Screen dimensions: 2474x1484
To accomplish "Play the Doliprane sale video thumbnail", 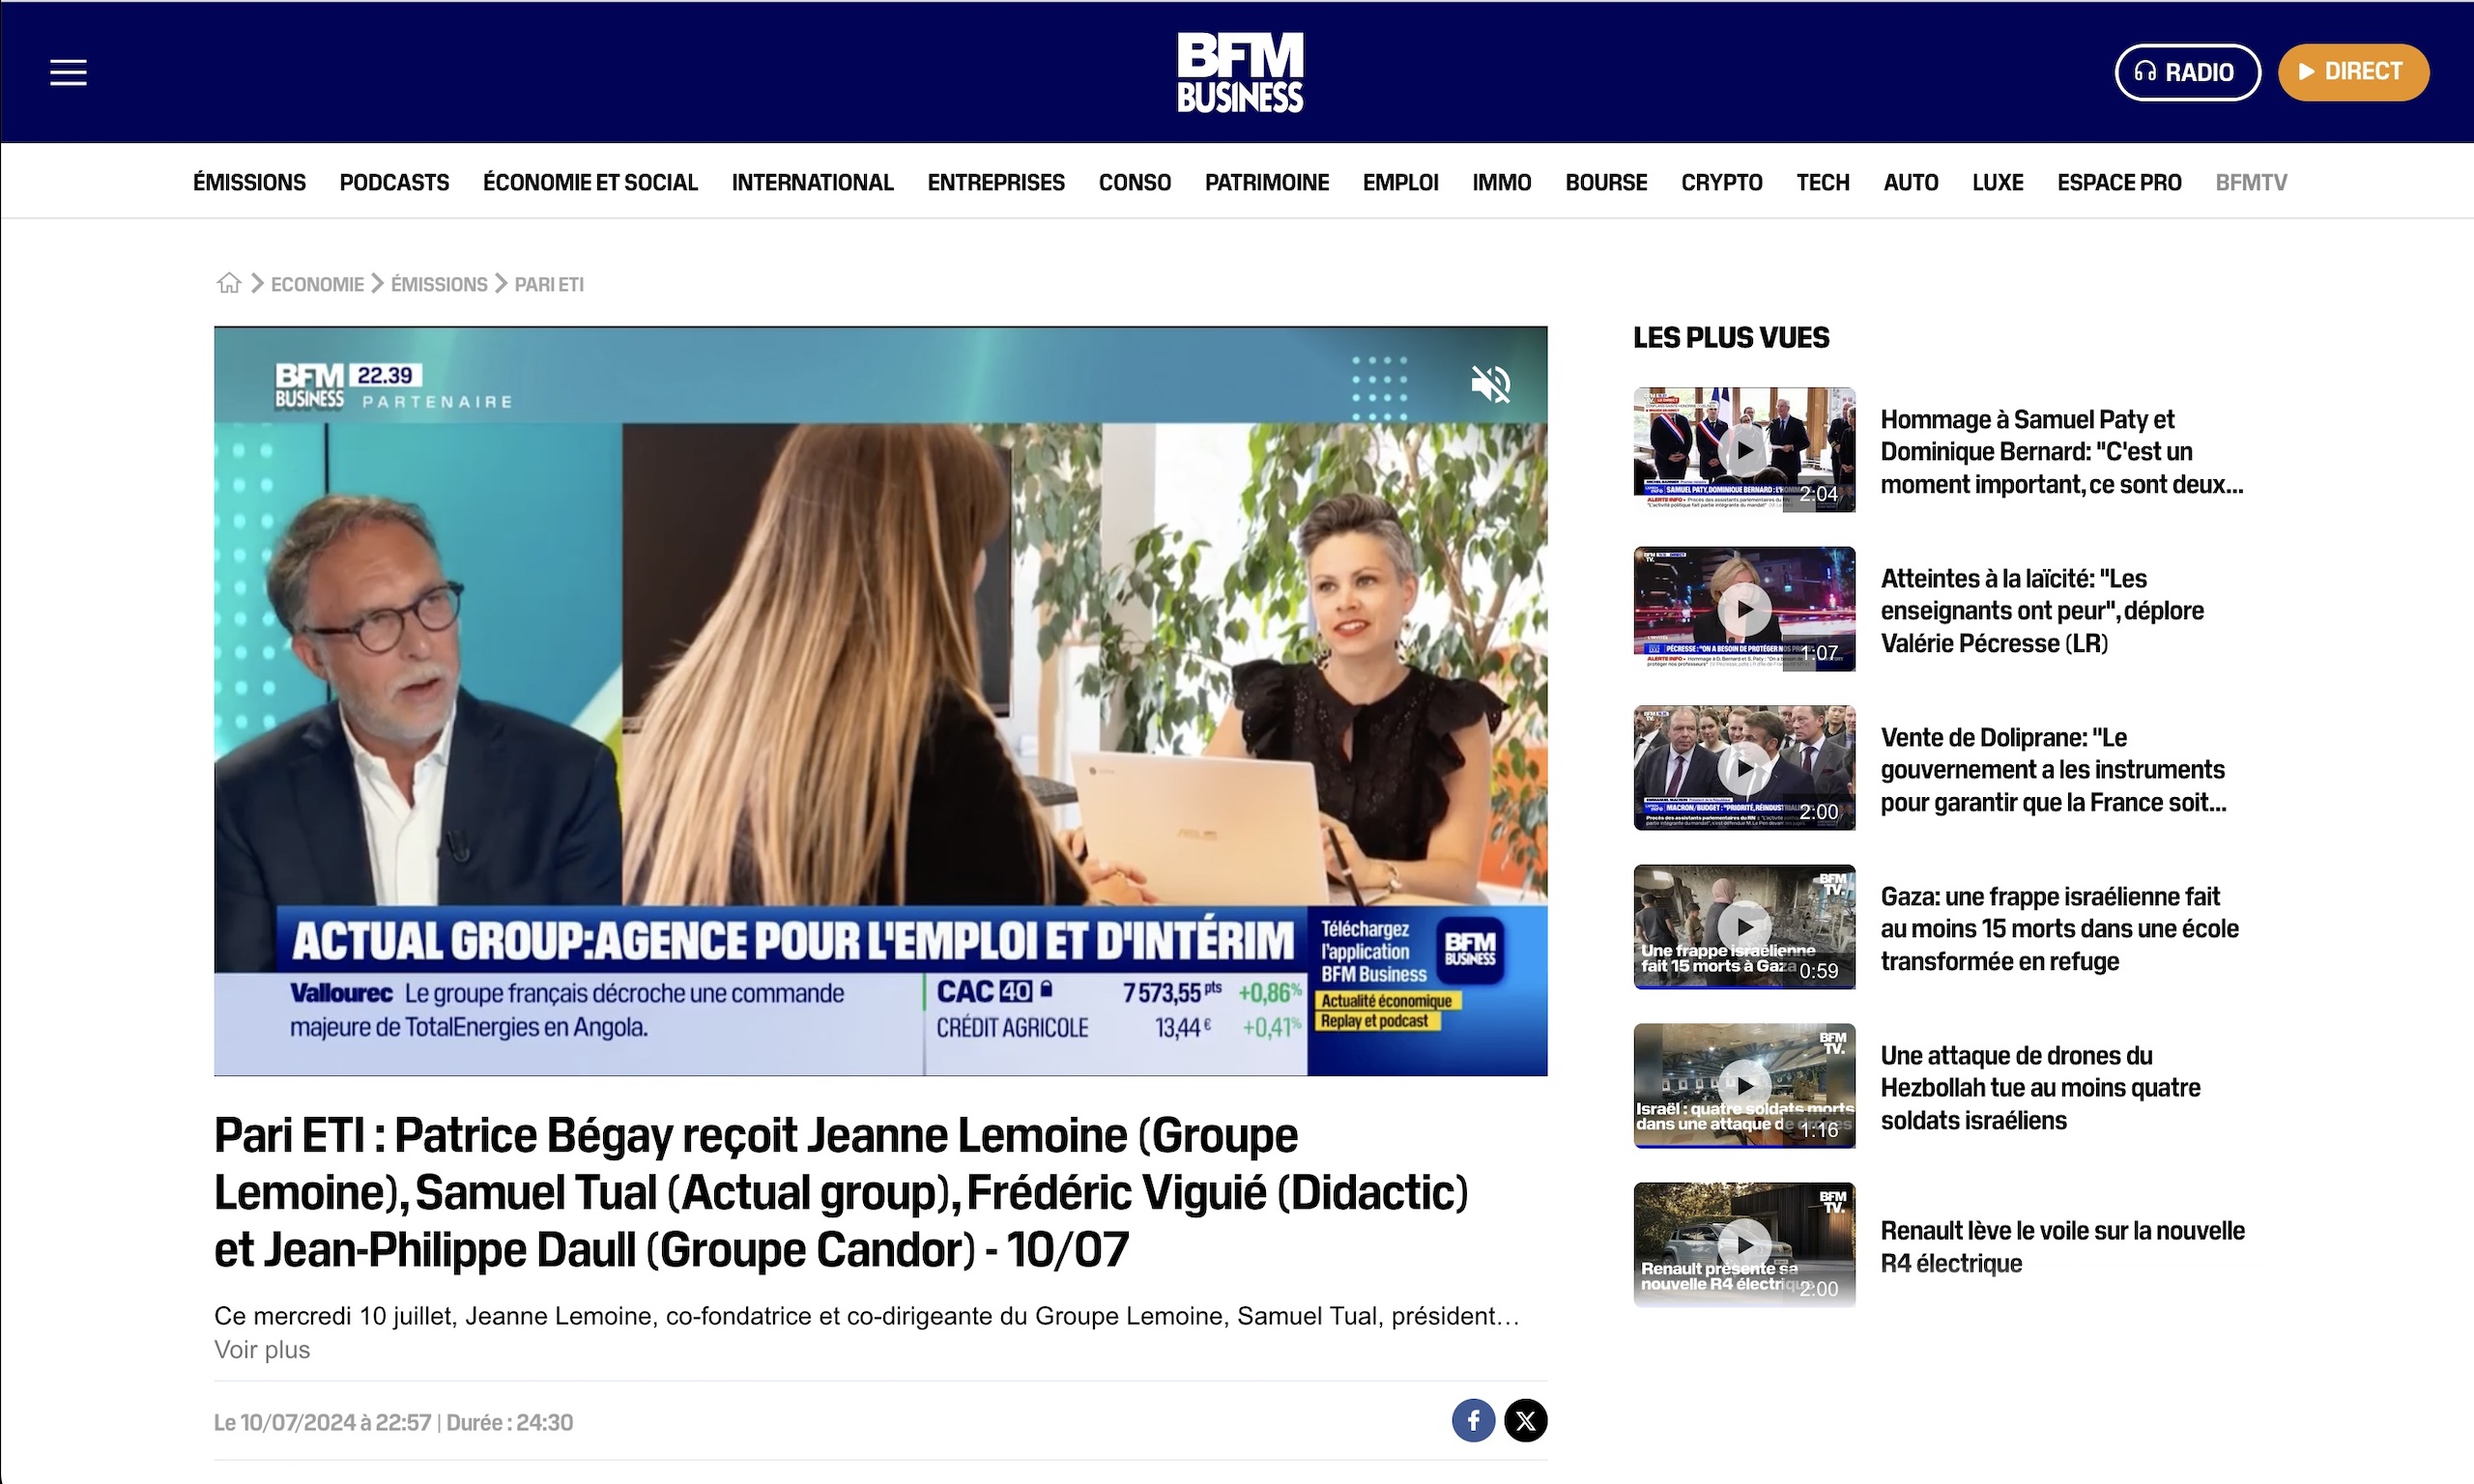I will tap(1744, 767).
